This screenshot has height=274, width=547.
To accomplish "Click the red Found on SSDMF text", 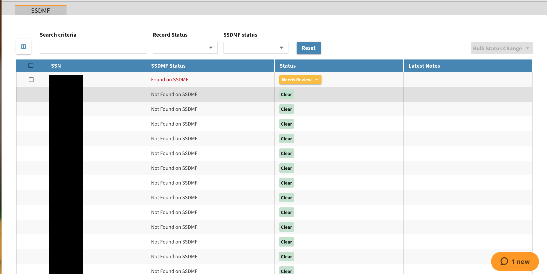I will coord(170,80).
